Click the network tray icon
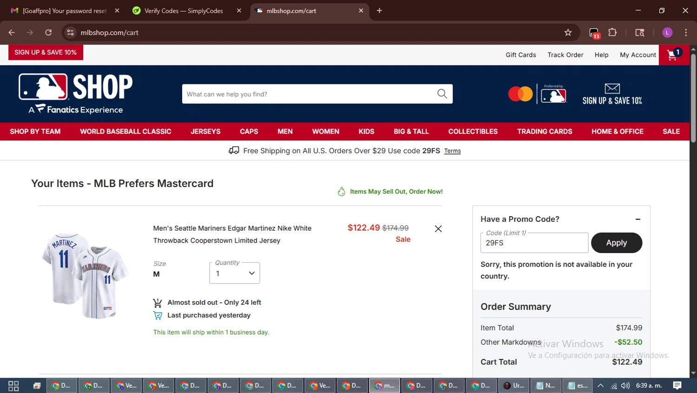 613,386
